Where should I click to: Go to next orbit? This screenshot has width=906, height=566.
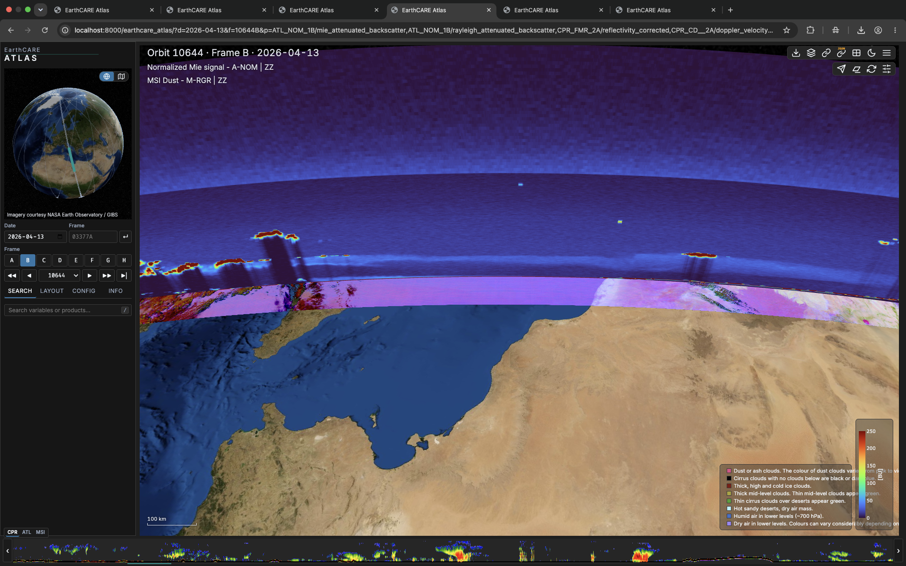click(x=89, y=275)
